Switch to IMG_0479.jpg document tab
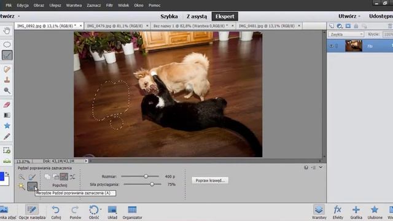The height and width of the screenshot is (221, 393). coord(115,26)
